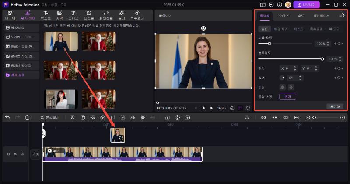
Task: Click the download icon in title bar
Action: (280, 5)
